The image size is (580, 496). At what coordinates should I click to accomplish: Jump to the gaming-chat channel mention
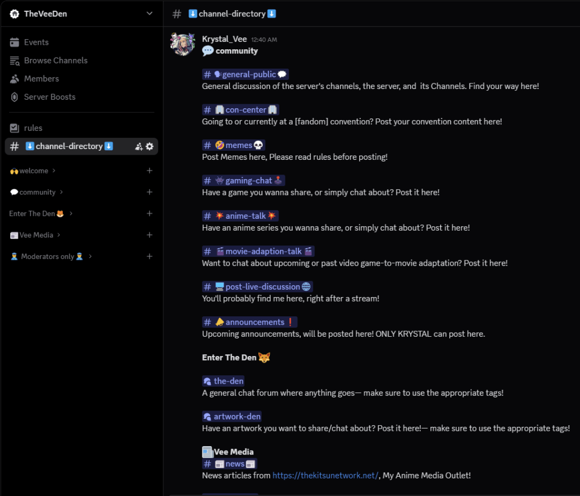(x=244, y=181)
